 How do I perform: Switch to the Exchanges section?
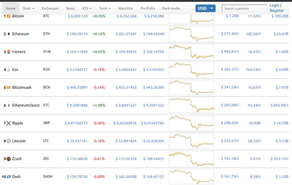50,8
